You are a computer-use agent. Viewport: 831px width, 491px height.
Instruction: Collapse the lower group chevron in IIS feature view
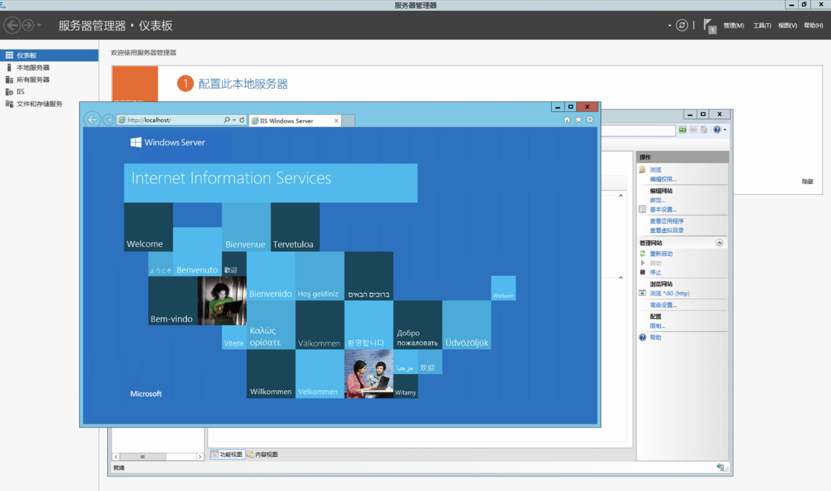tap(621, 278)
